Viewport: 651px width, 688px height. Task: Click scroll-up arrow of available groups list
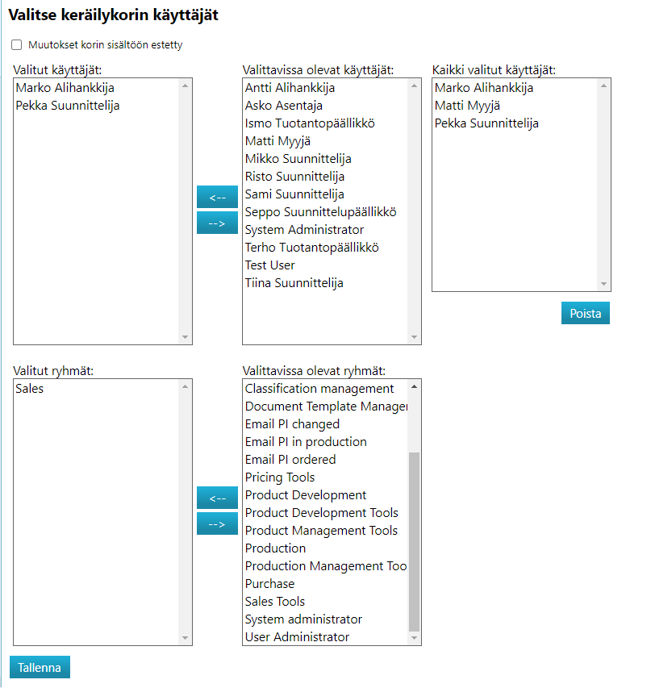tap(415, 386)
